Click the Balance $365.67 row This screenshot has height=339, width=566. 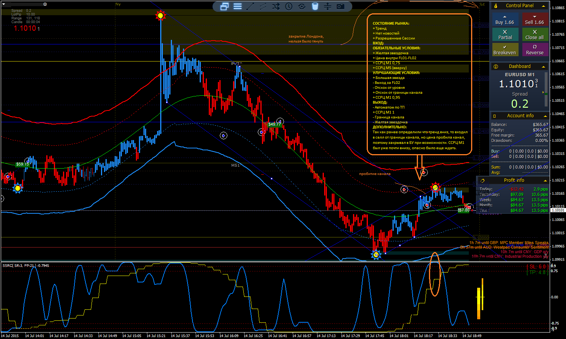coord(520,125)
